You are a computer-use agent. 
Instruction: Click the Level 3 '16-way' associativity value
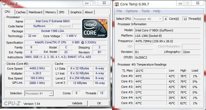[100, 83]
